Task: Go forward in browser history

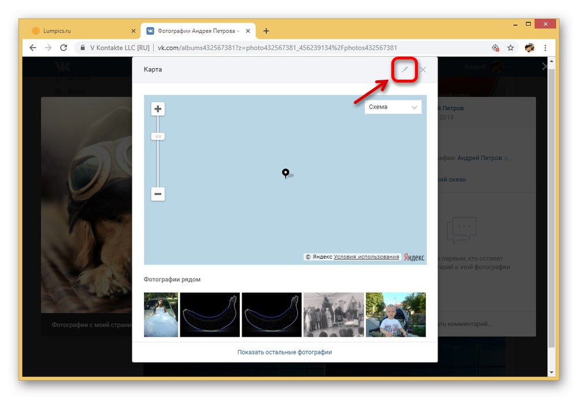Action: click(48, 47)
